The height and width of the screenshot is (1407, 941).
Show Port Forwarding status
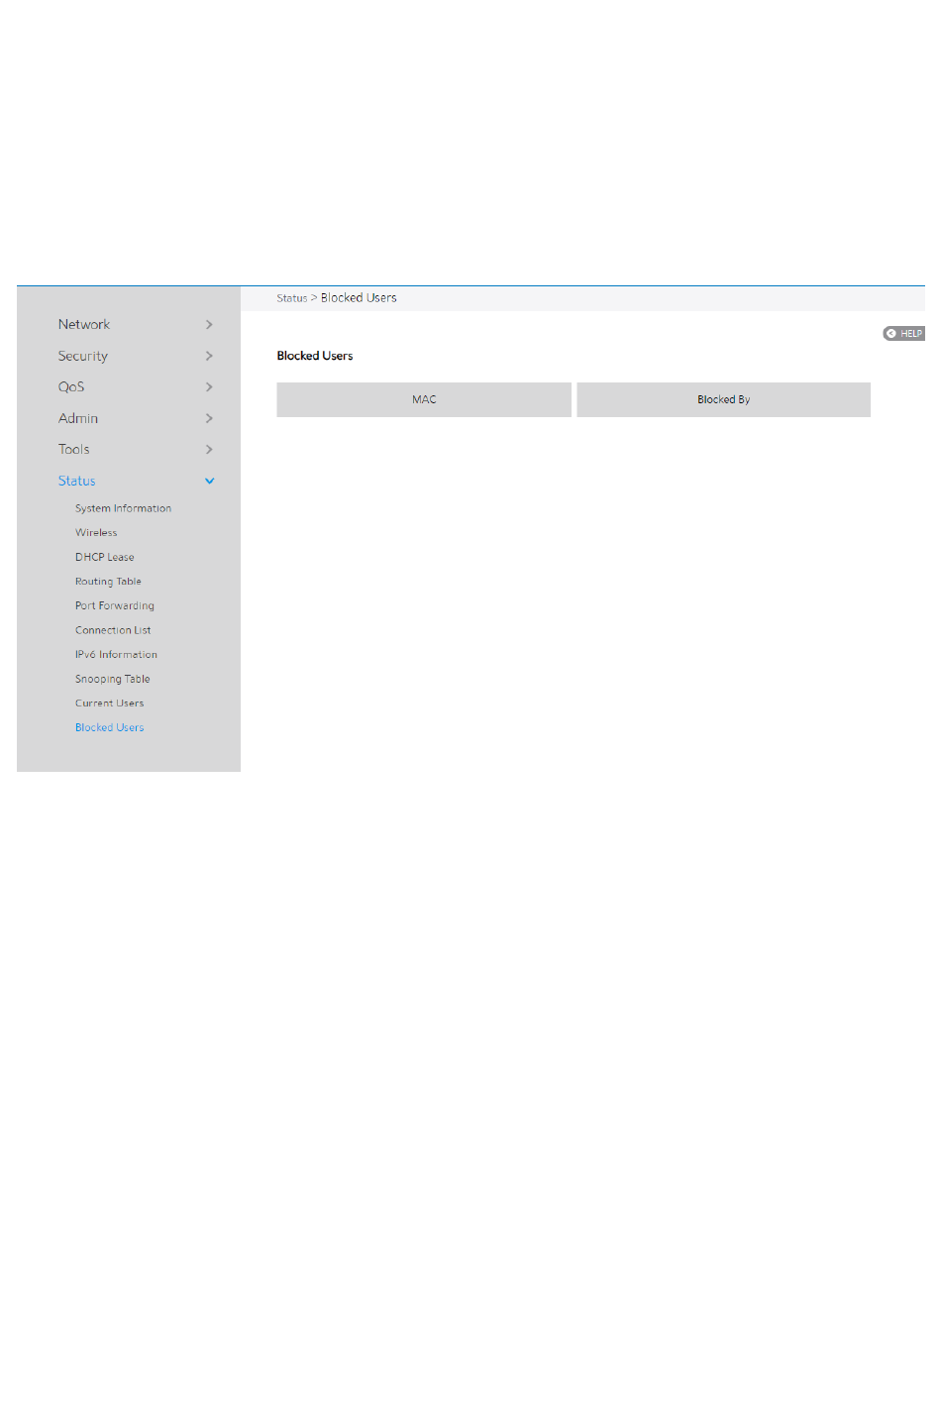[x=115, y=605]
